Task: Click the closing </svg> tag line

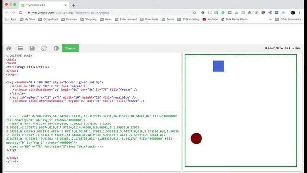Action: [12, 150]
